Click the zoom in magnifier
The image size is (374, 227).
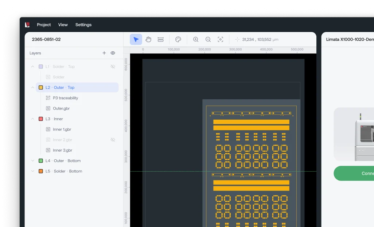tap(196, 39)
